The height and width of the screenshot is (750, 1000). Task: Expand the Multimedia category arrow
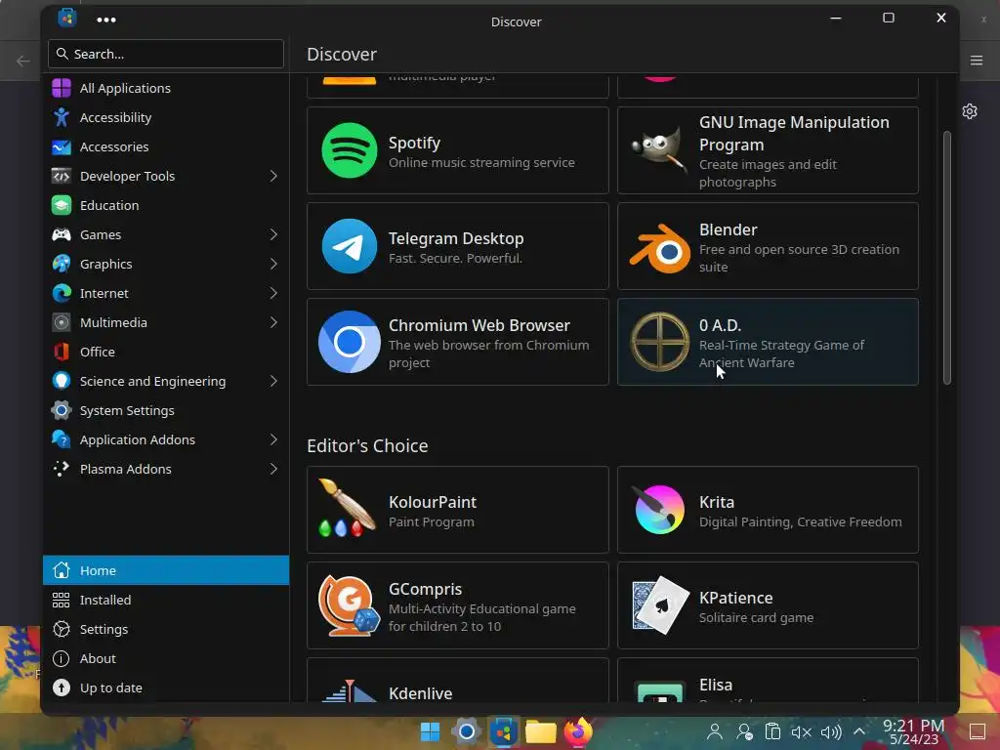click(273, 322)
